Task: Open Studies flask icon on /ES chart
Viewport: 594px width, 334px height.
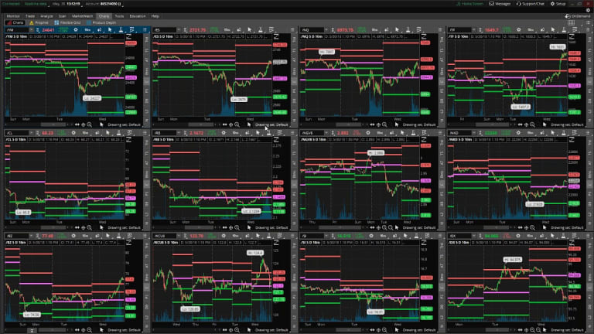Action: [260, 29]
